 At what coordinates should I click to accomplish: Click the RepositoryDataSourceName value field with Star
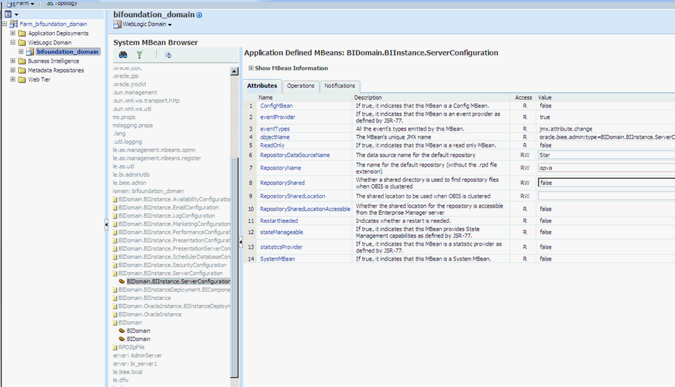606,155
